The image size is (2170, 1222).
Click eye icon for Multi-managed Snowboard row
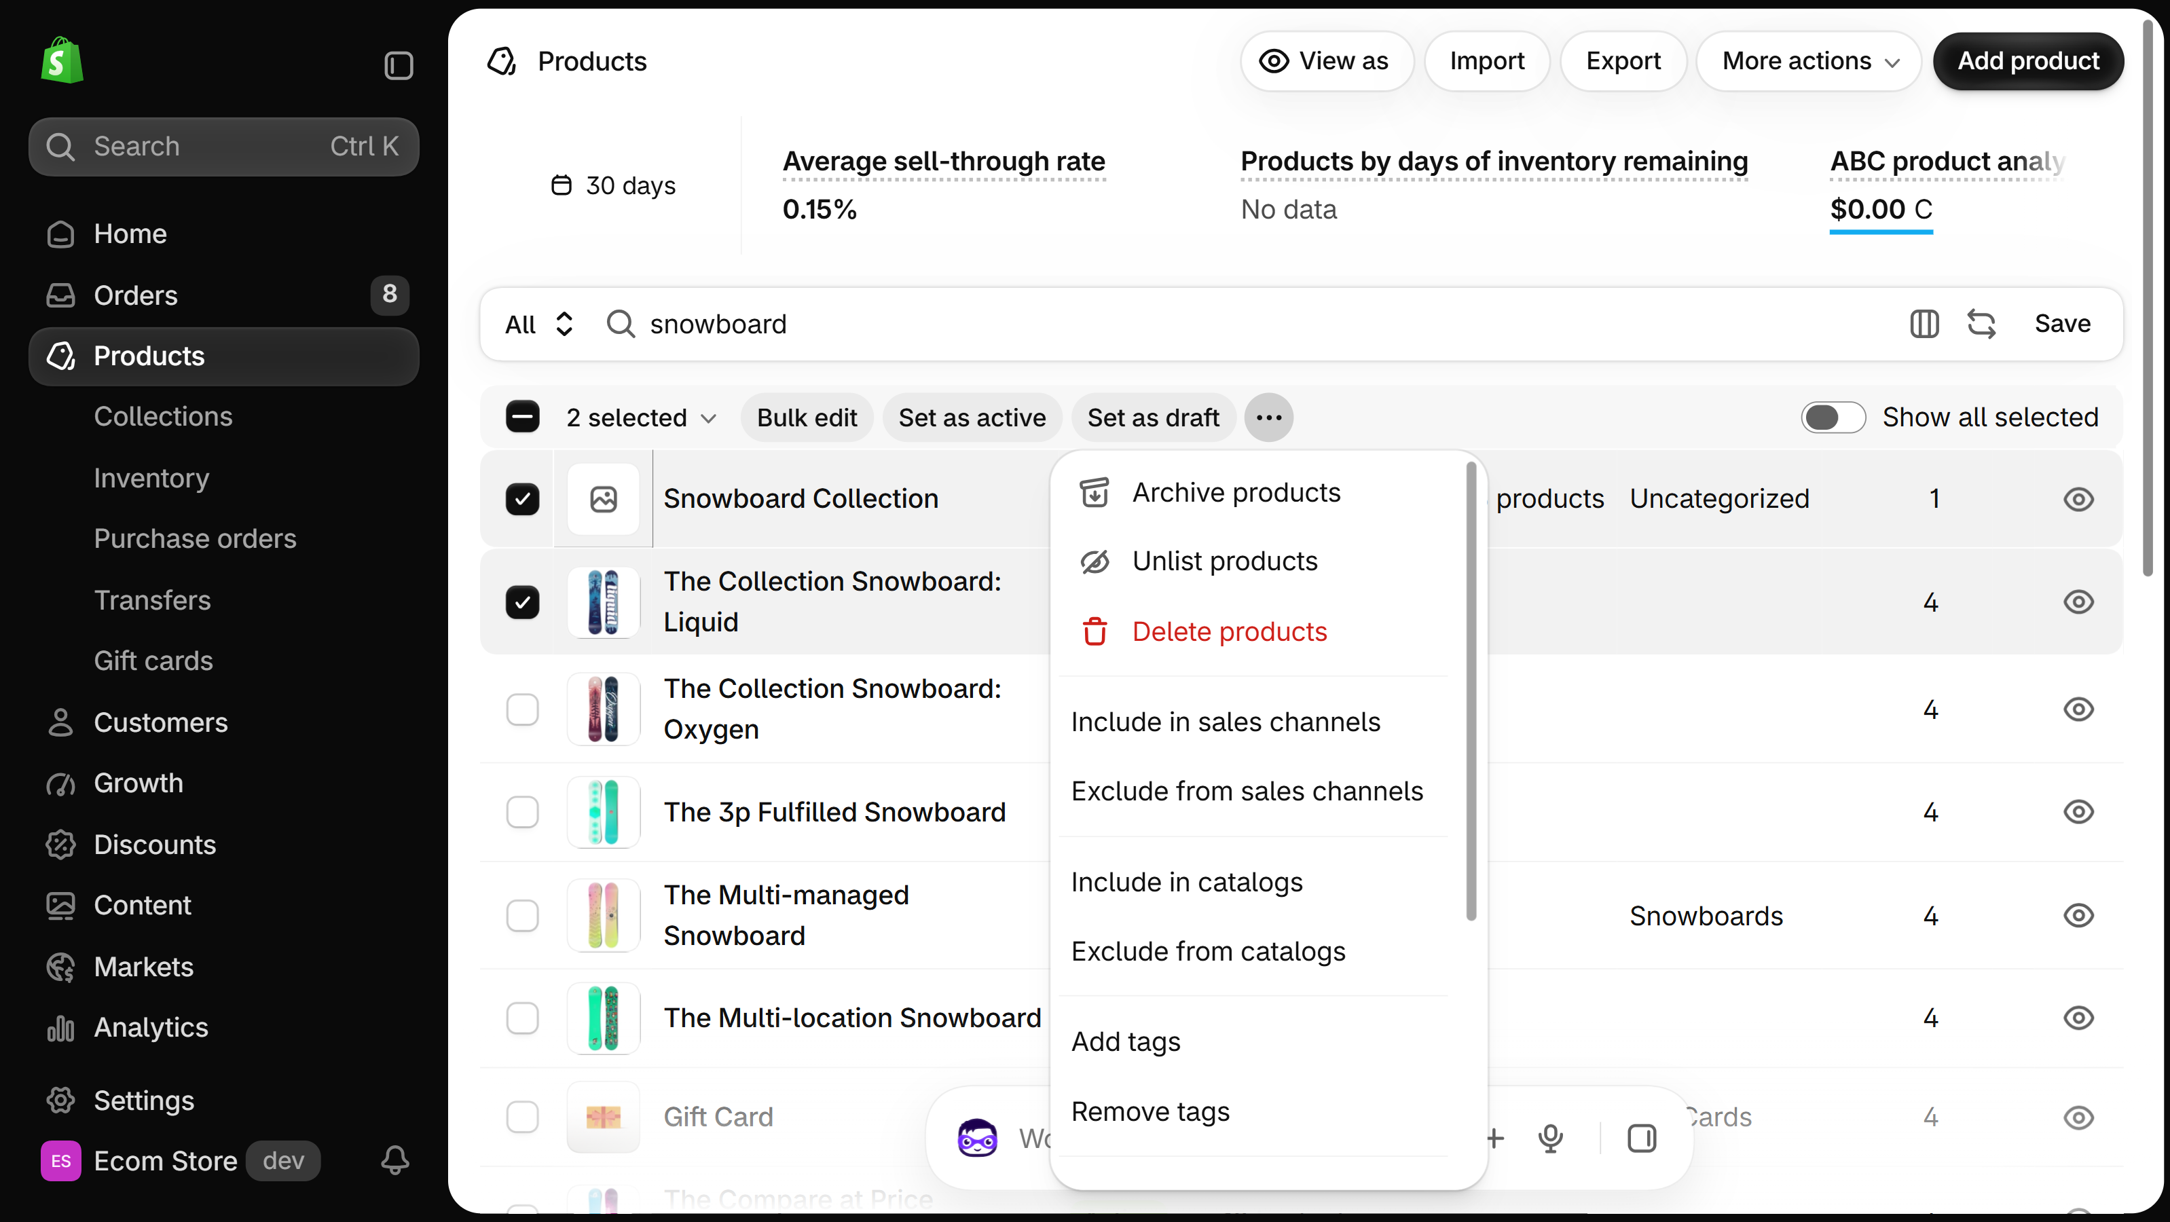pyautogui.click(x=2078, y=915)
